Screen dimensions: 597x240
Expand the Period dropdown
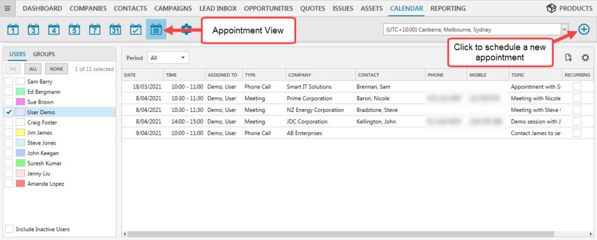[168, 58]
